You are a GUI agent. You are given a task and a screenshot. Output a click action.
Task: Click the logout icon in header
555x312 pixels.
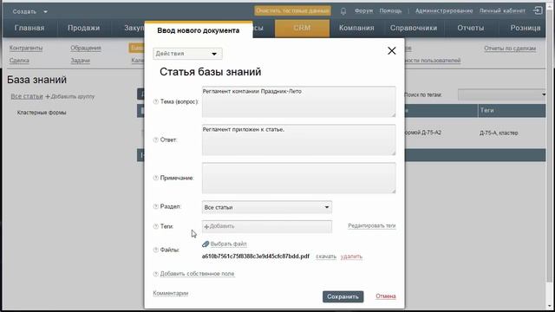point(538,10)
